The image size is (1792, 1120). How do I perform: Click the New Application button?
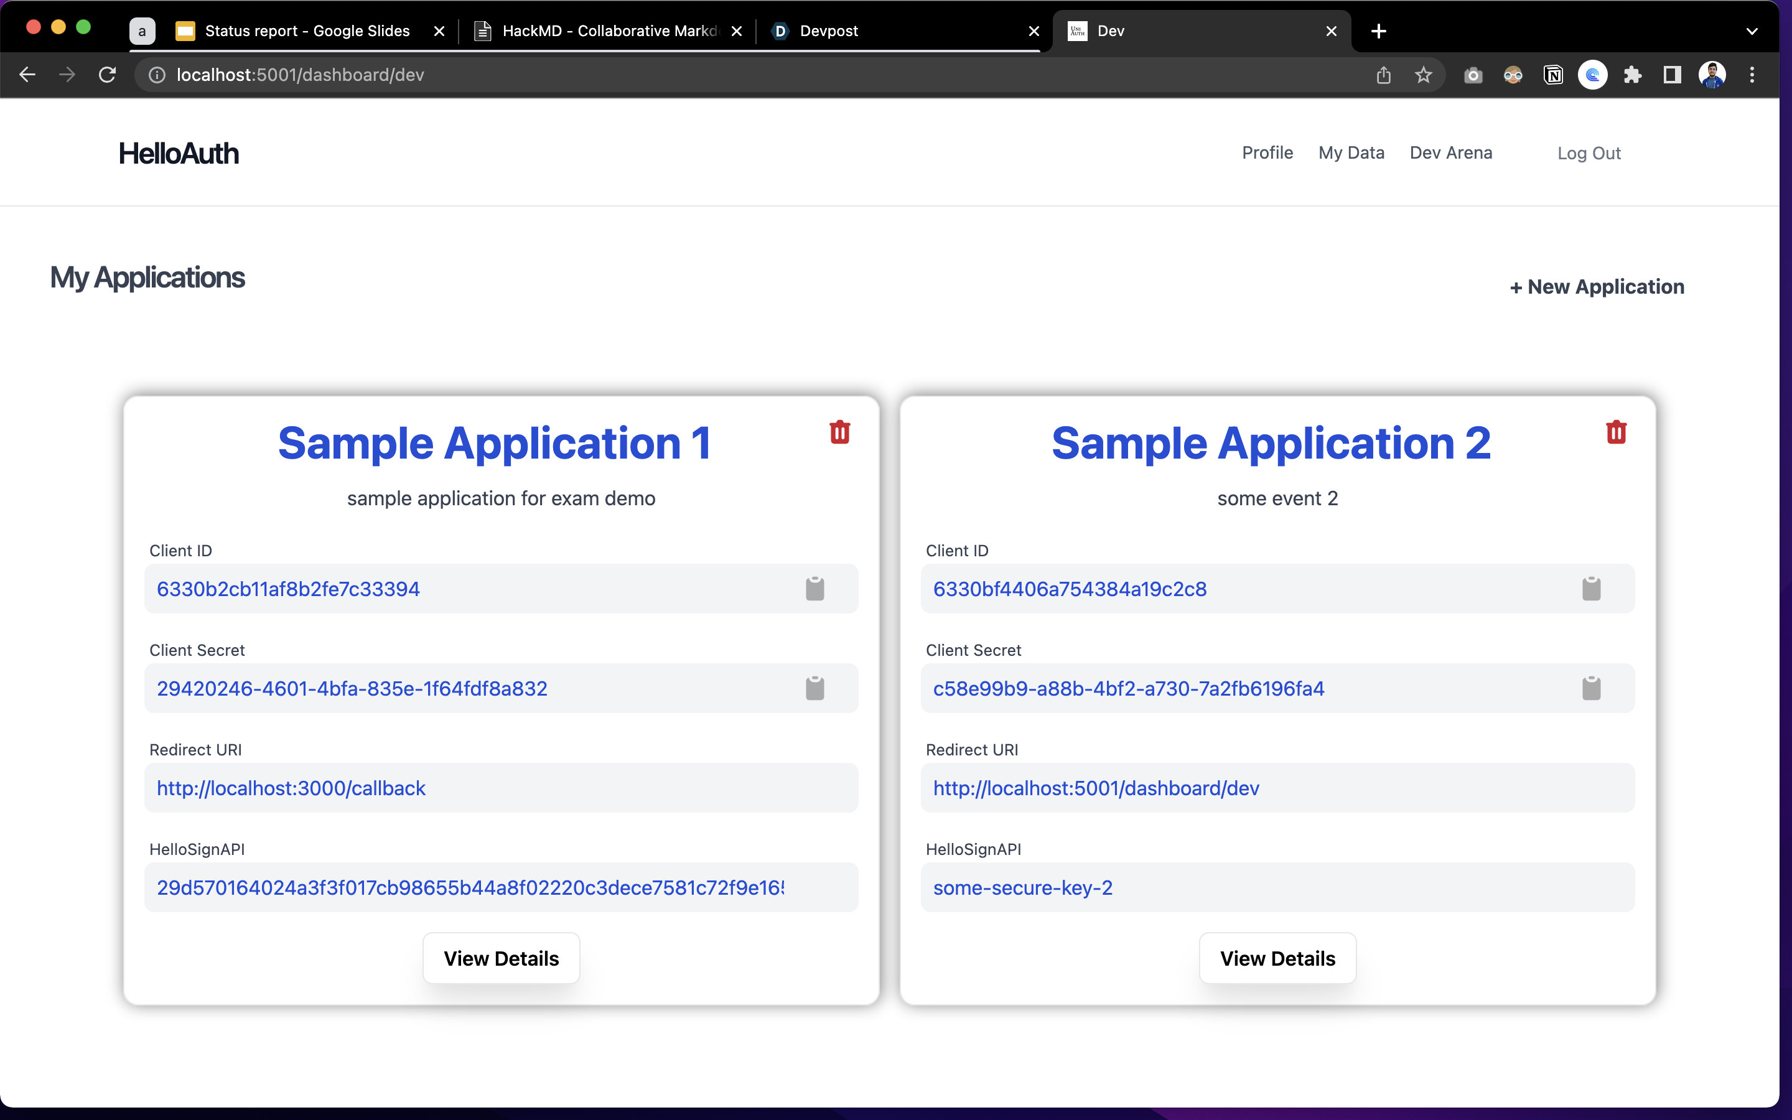(x=1597, y=287)
